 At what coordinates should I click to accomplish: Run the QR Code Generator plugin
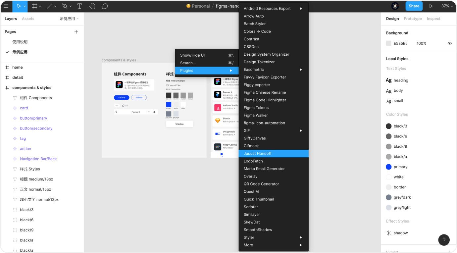point(274,184)
